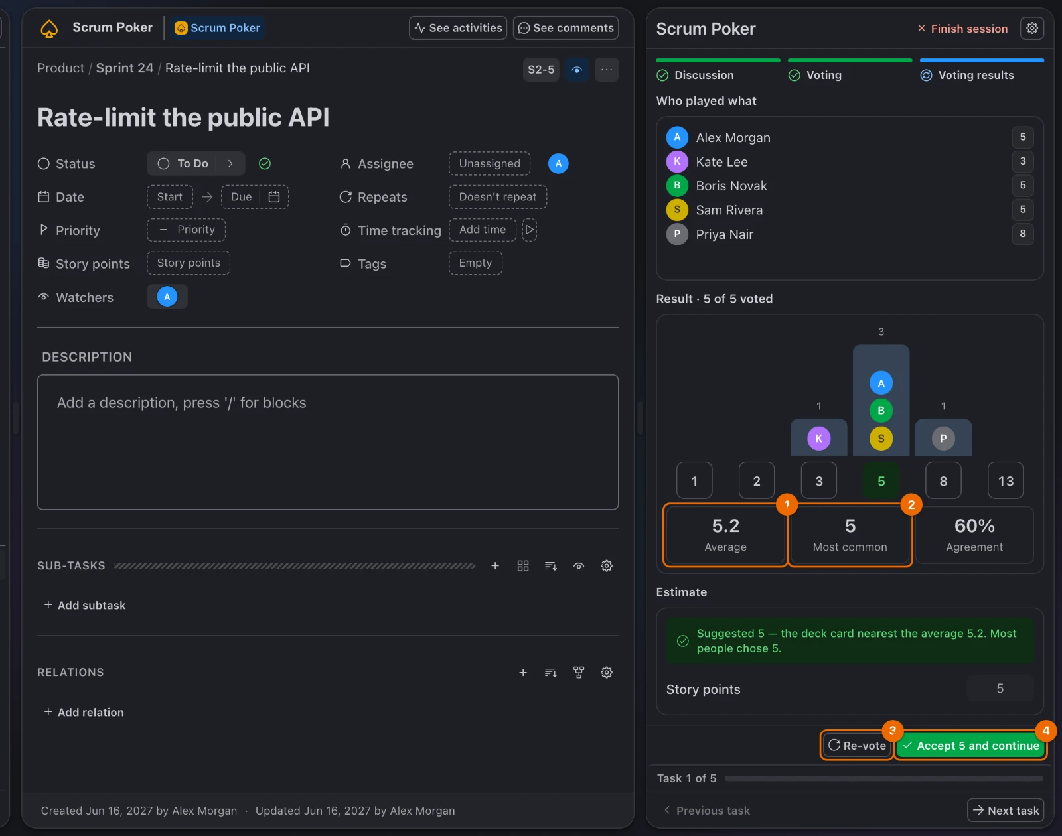Select deck card 8
The image size is (1062, 836).
943,481
